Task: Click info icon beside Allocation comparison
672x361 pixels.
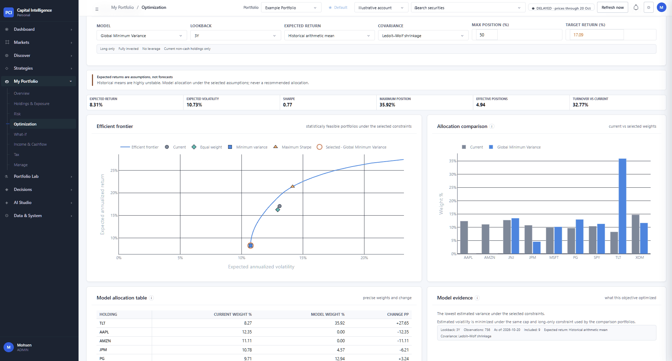Action: click(492, 127)
